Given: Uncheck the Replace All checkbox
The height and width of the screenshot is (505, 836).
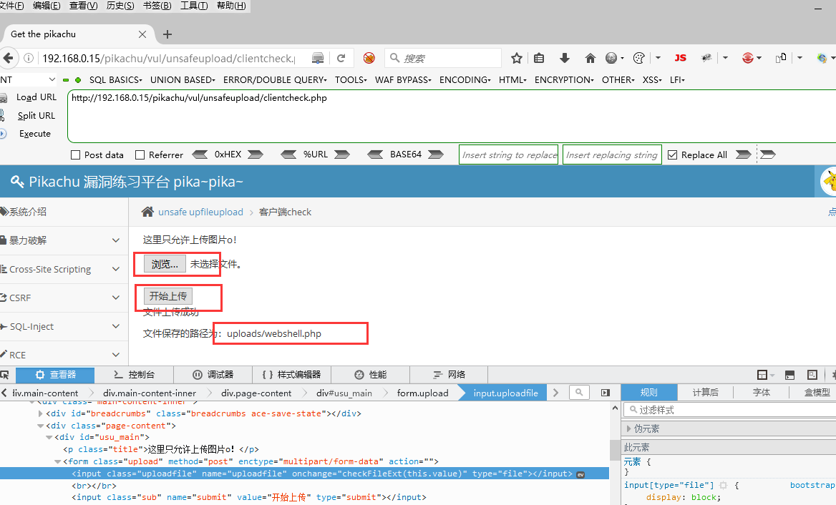Looking at the screenshot, I should 672,155.
